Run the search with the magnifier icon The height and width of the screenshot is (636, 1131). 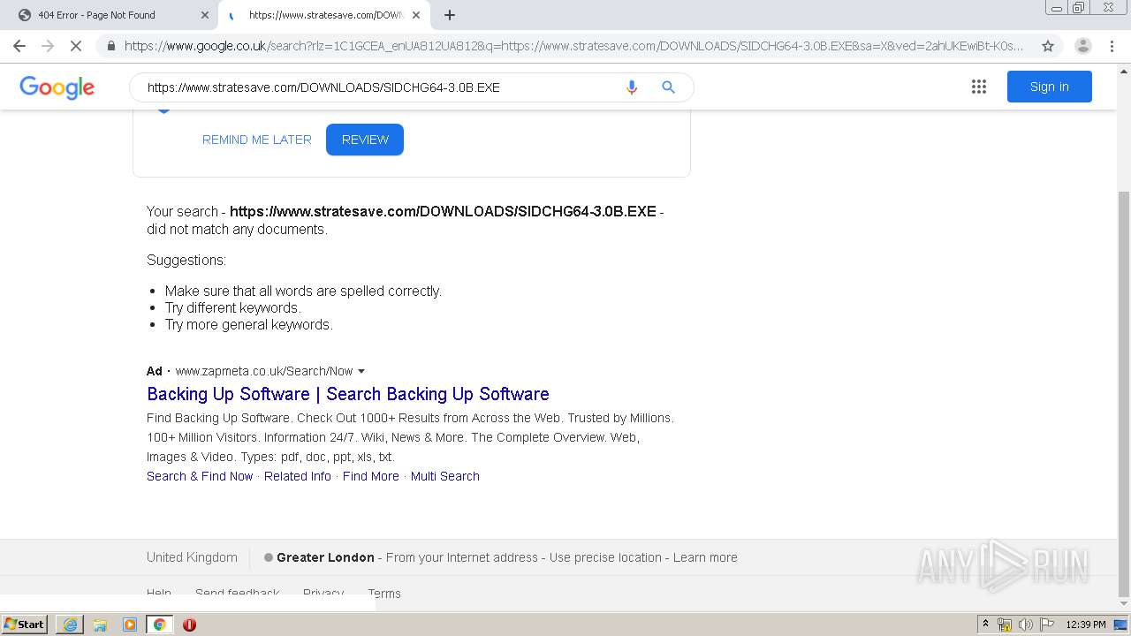[x=668, y=87]
